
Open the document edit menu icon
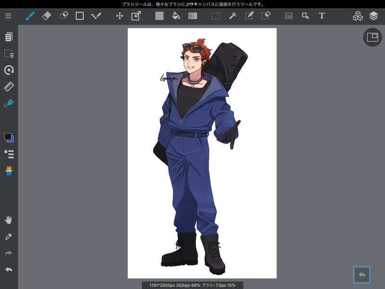pos(9,37)
